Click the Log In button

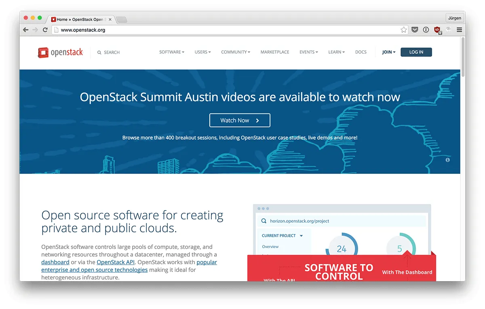click(x=416, y=52)
